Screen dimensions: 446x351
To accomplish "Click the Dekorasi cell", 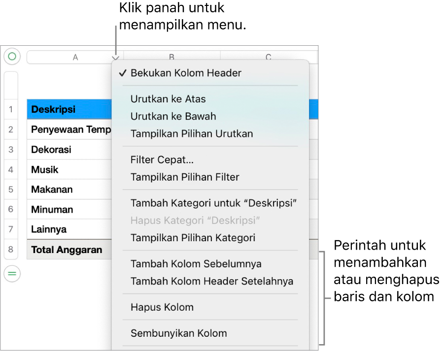I will click(69, 150).
